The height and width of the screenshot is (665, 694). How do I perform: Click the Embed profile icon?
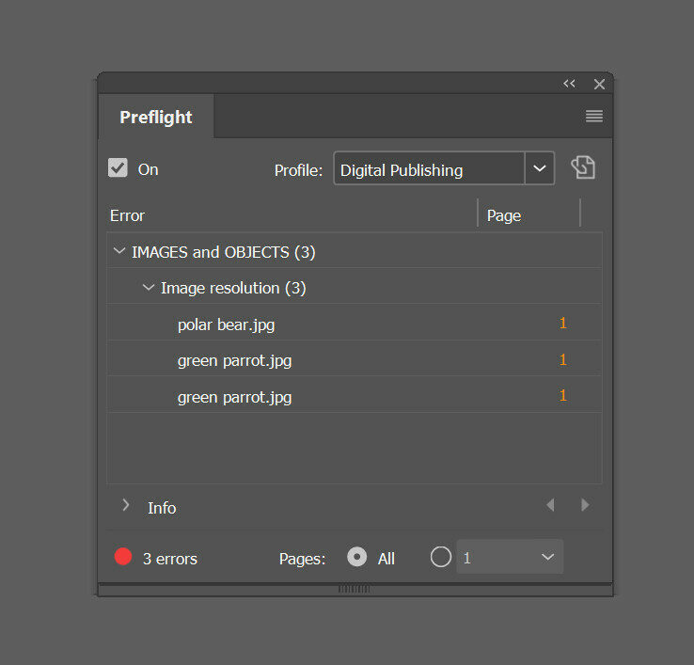(x=583, y=168)
